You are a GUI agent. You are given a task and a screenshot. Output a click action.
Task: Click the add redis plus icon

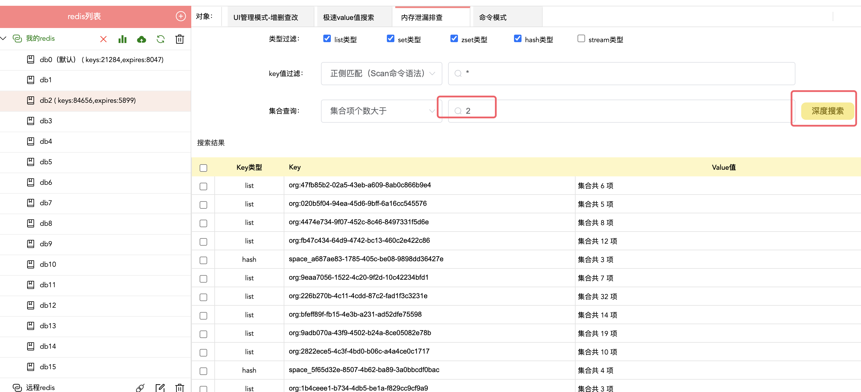point(181,16)
